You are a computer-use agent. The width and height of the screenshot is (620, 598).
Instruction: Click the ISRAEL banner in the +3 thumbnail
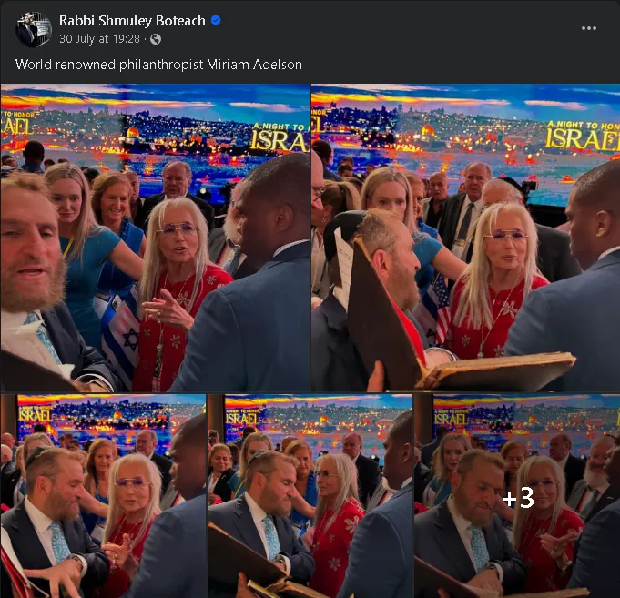pos(450,418)
